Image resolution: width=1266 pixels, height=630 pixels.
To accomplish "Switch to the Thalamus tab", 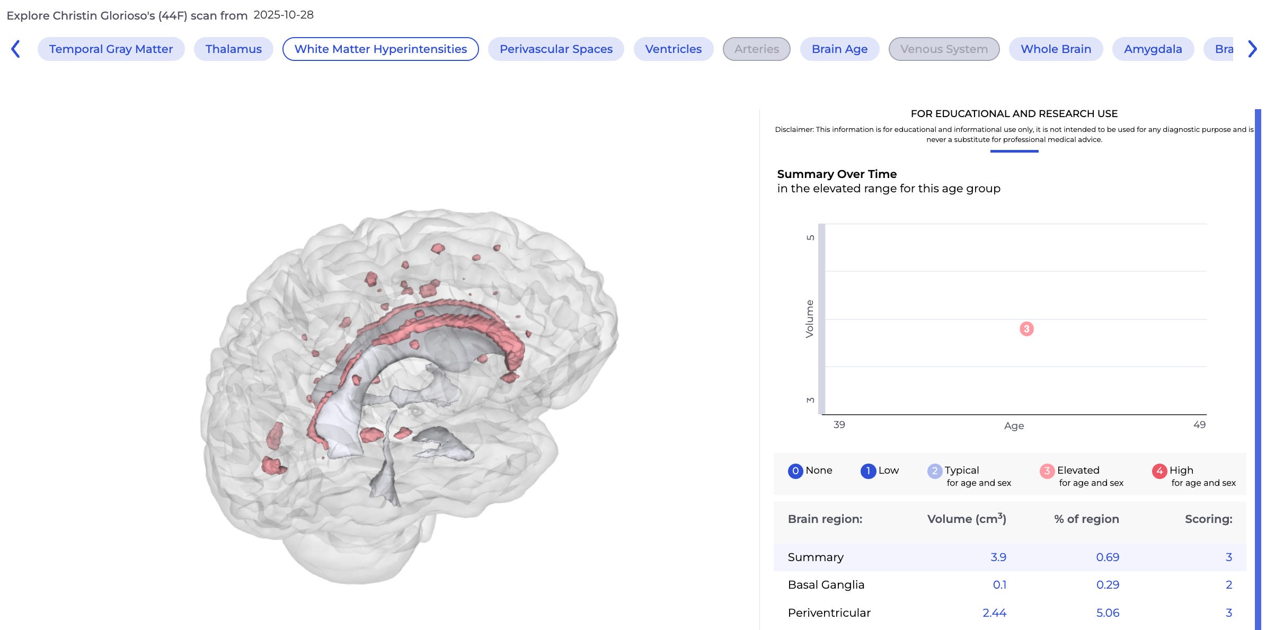I will tap(233, 49).
